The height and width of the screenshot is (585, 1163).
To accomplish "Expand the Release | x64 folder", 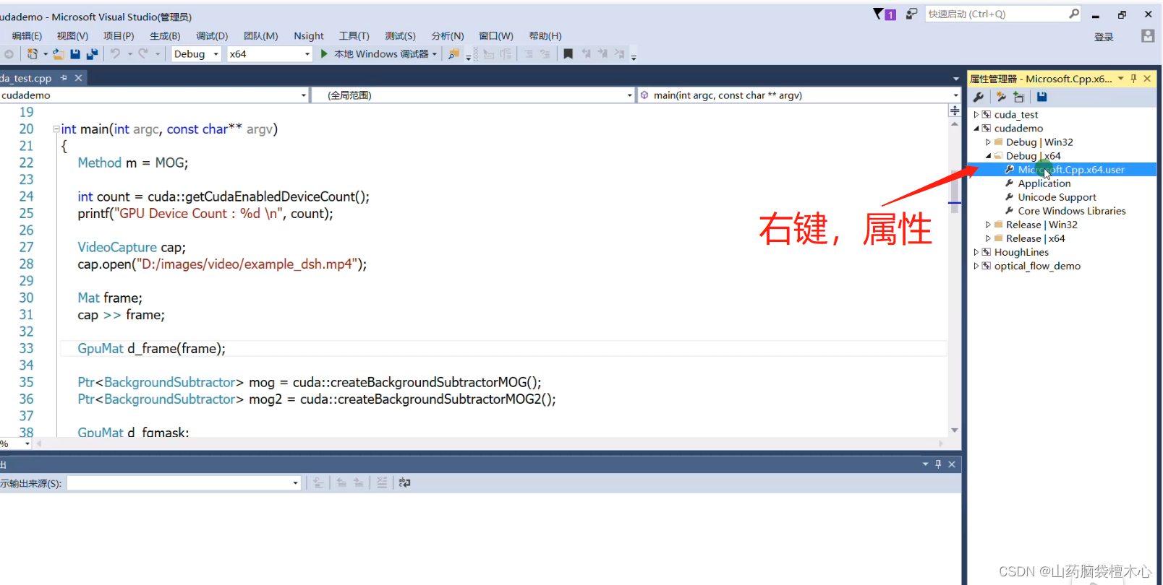I will (988, 238).
